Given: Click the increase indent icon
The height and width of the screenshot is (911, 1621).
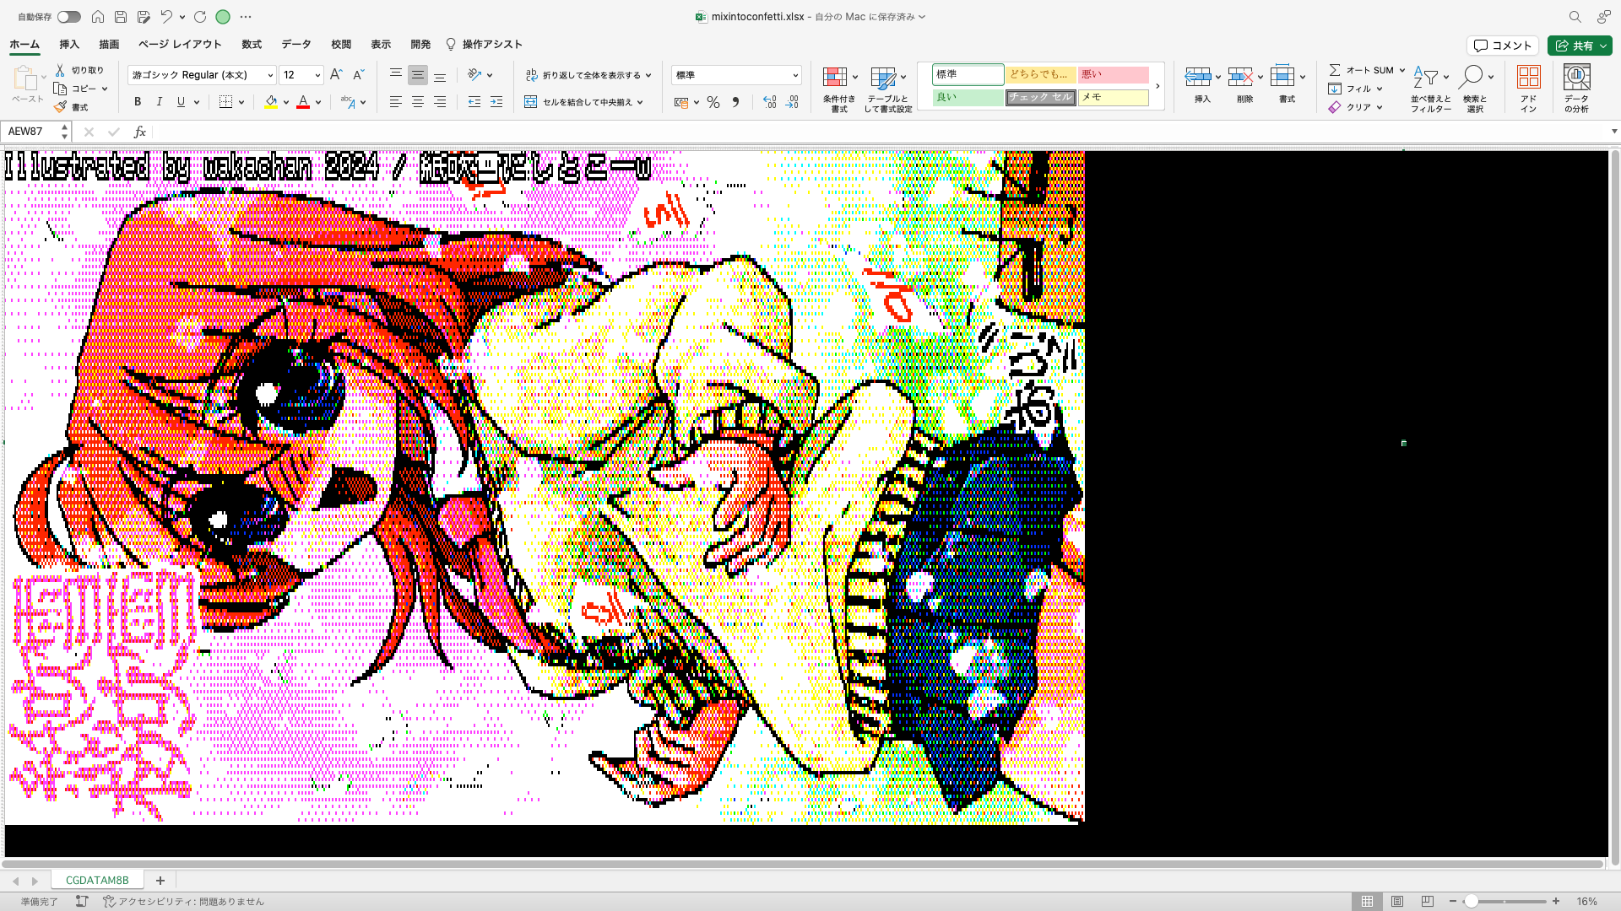Looking at the screenshot, I should click(496, 102).
